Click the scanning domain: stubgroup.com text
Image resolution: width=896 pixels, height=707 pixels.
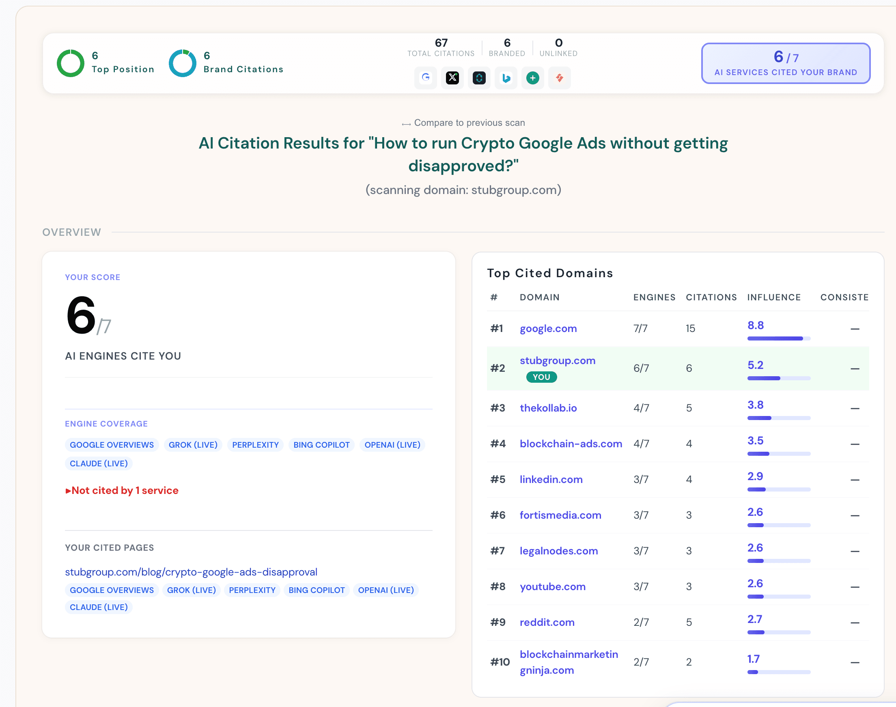click(463, 190)
